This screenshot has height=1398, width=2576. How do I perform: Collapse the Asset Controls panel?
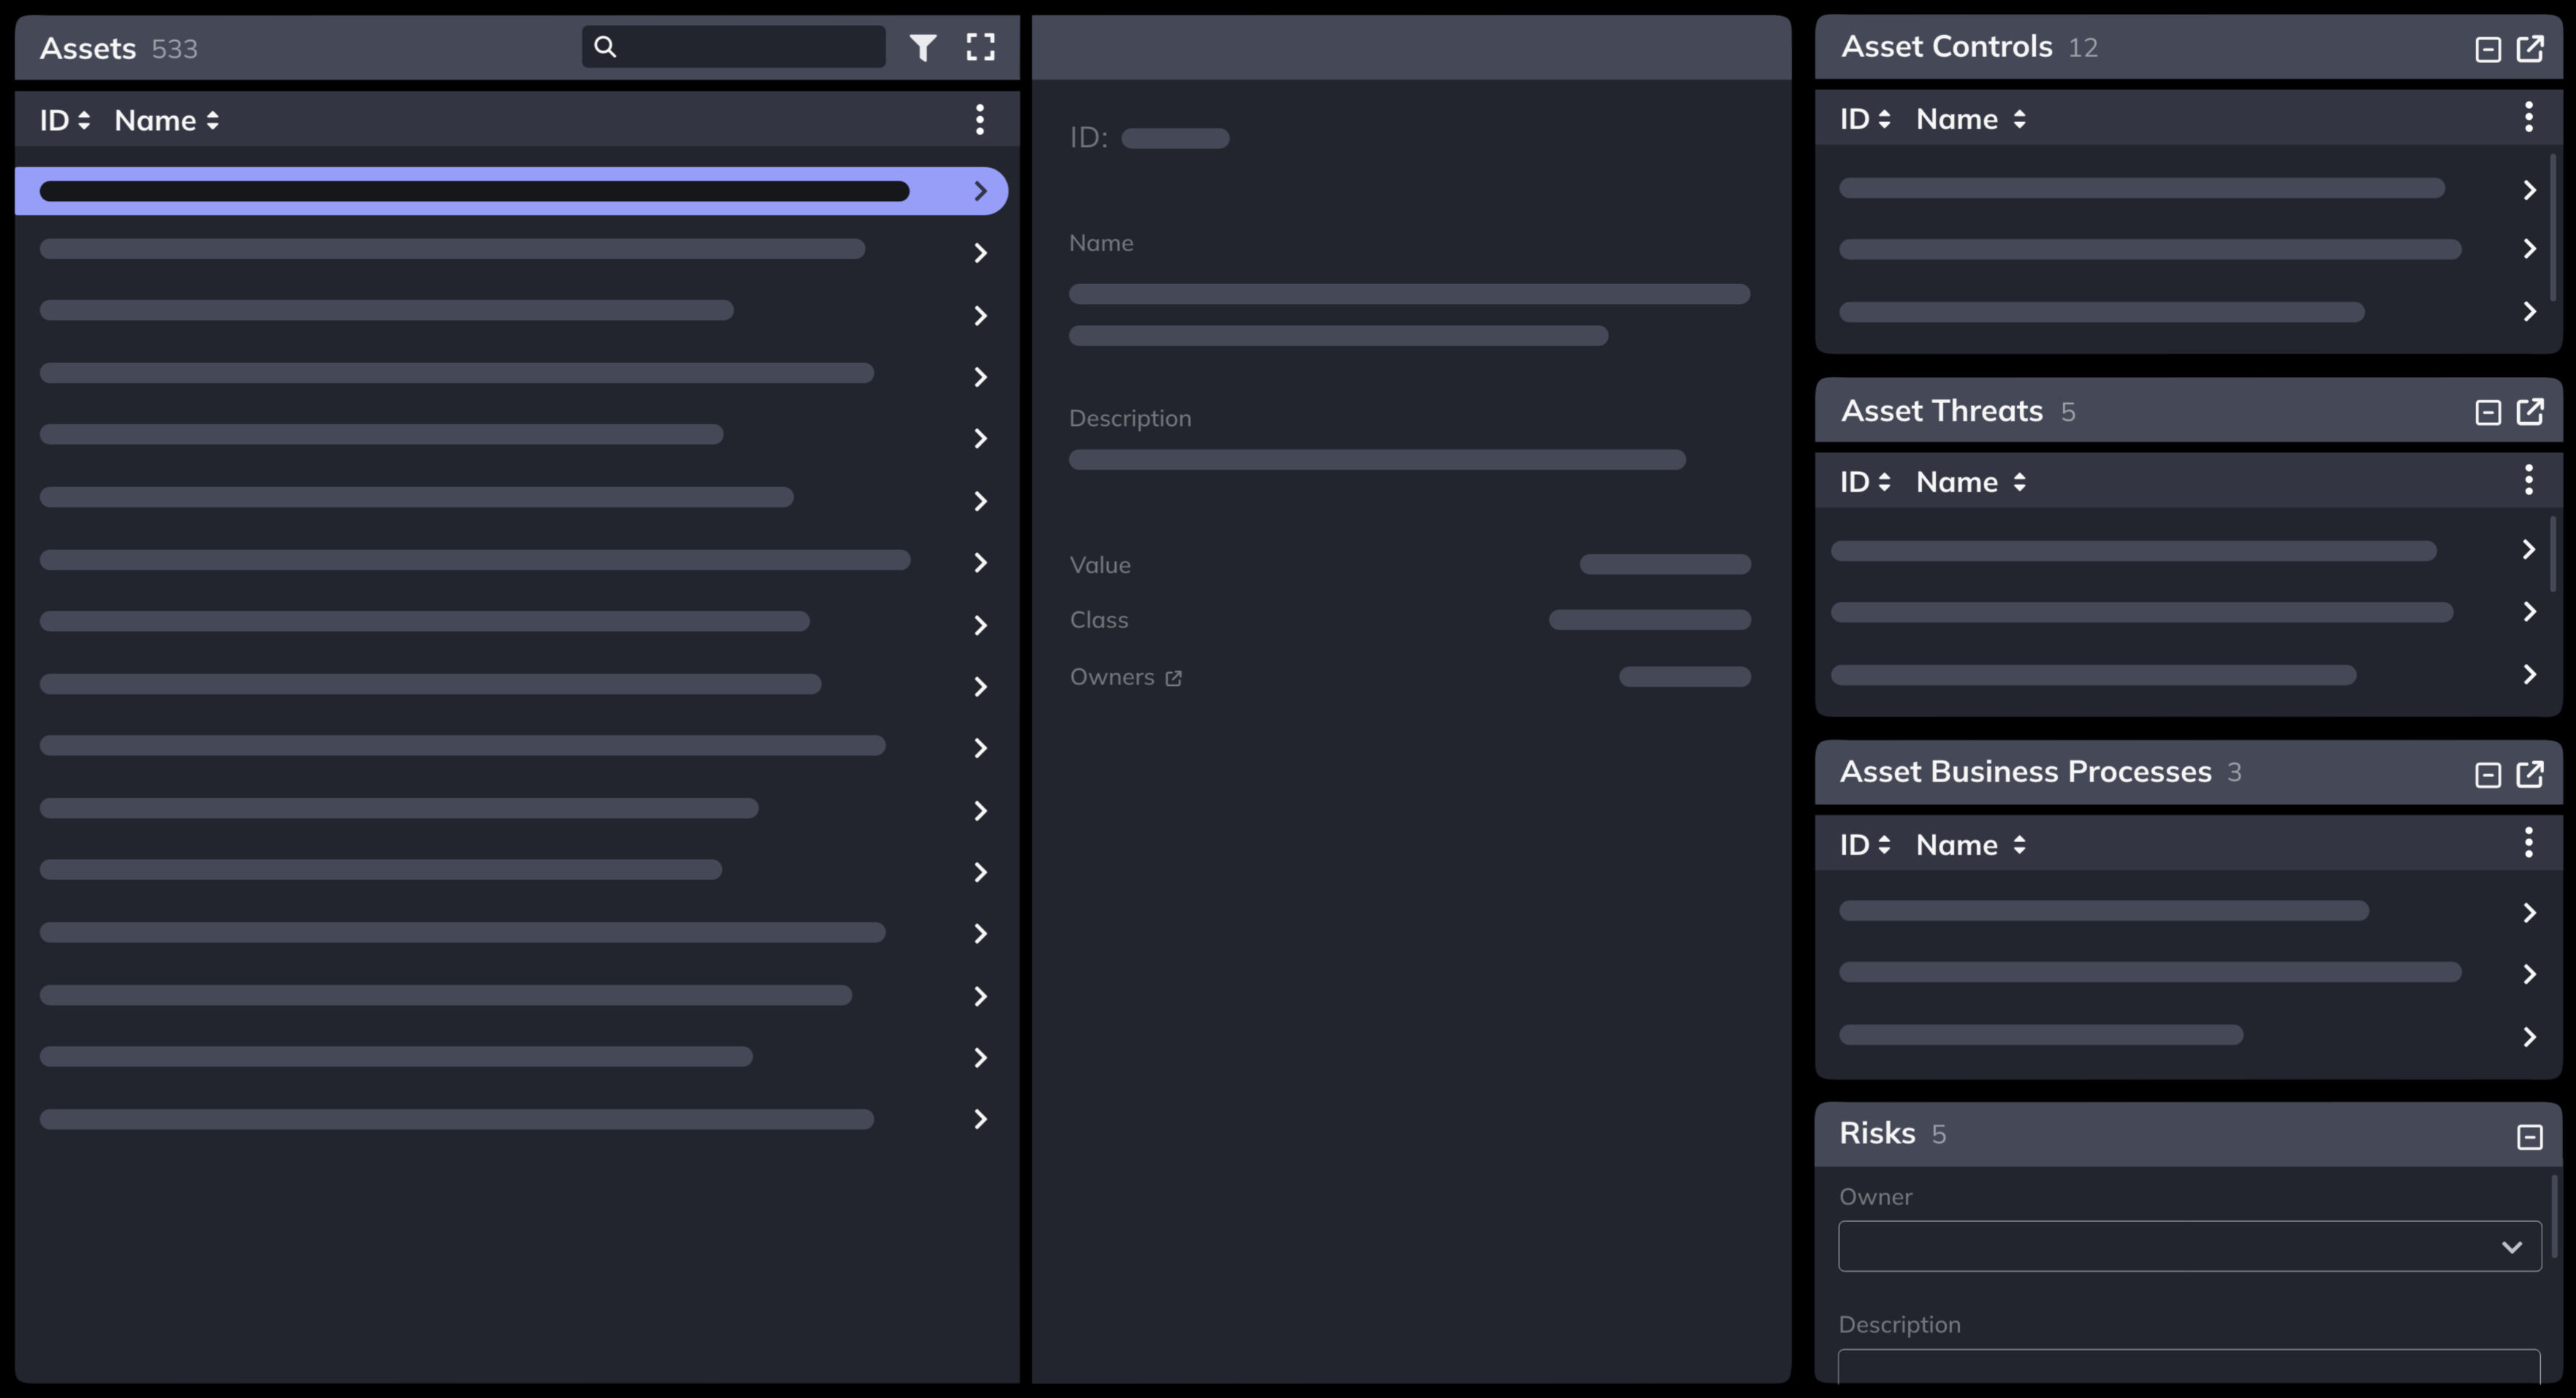[2488, 49]
